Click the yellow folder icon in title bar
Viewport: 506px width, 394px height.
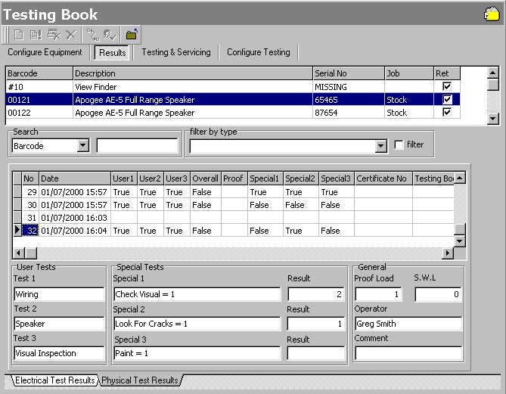point(491,14)
